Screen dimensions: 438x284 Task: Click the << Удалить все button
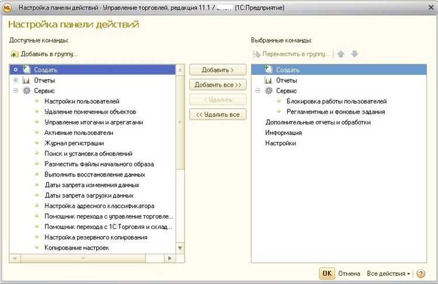[218, 115]
